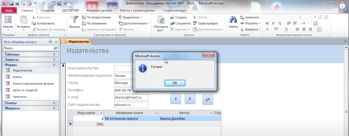Image resolution: width=349 pixels, height=136 pixels.
Task: Toggle italic text formatting
Action: pyautogui.click(x=273, y=23)
